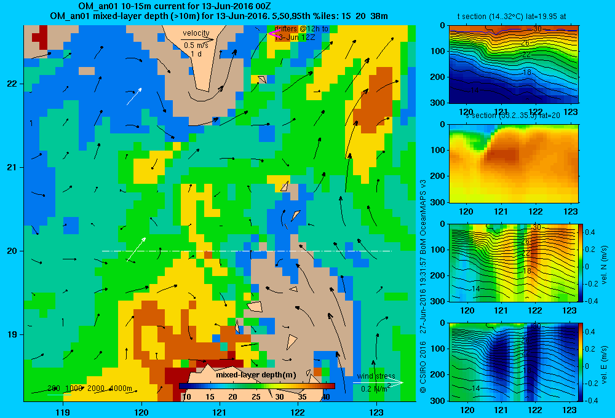Click the '0.2 N/m2' wind stress value
This screenshot has height=418, width=615.
pyautogui.click(x=376, y=388)
